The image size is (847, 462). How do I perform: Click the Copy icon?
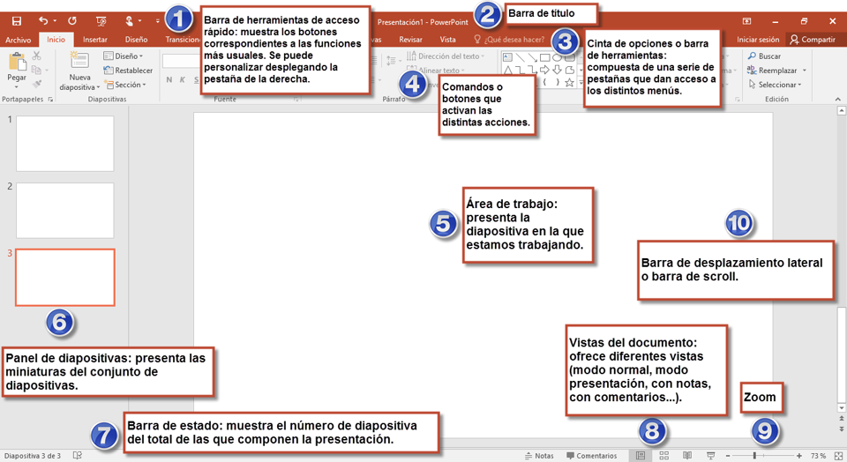[x=36, y=71]
